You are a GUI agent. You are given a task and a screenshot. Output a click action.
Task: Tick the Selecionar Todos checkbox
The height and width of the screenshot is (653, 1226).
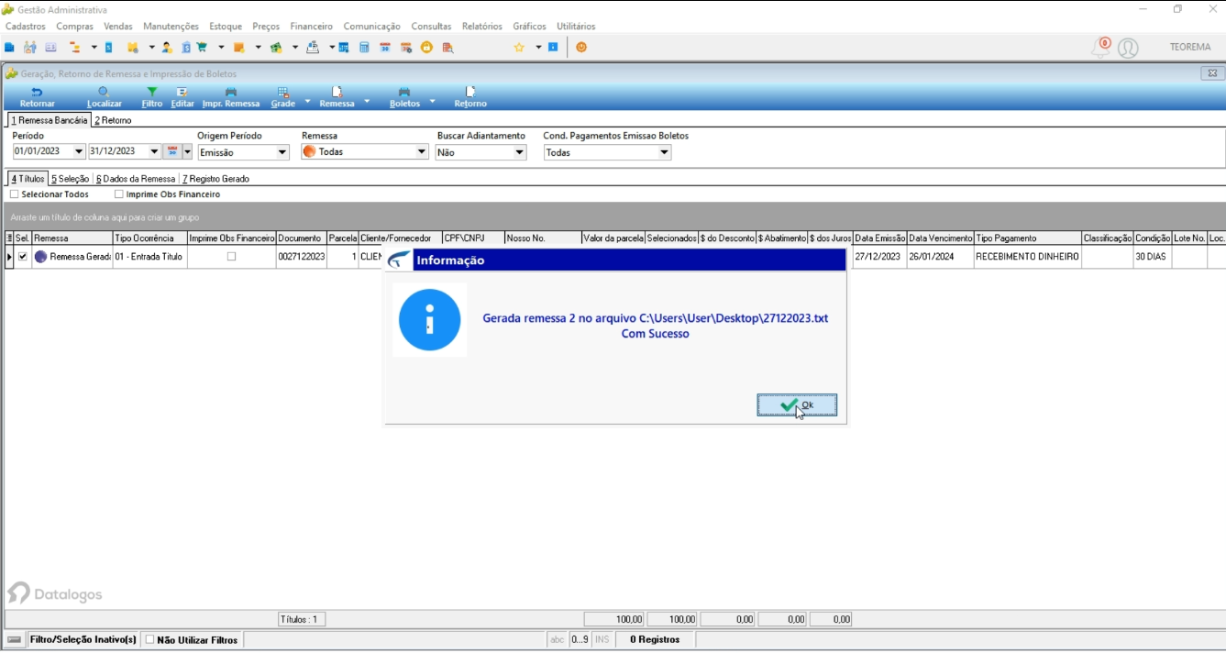pyautogui.click(x=14, y=194)
